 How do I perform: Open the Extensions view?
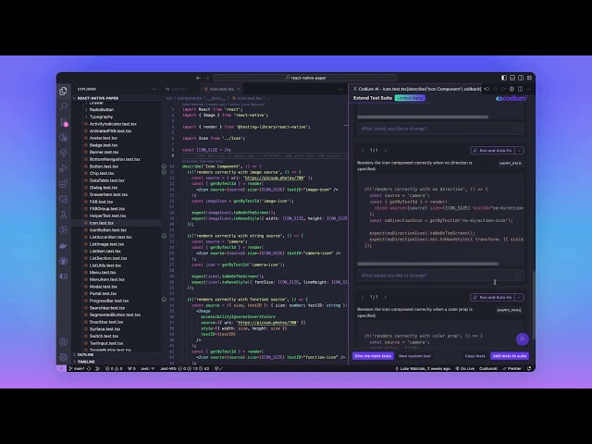pos(64,184)
